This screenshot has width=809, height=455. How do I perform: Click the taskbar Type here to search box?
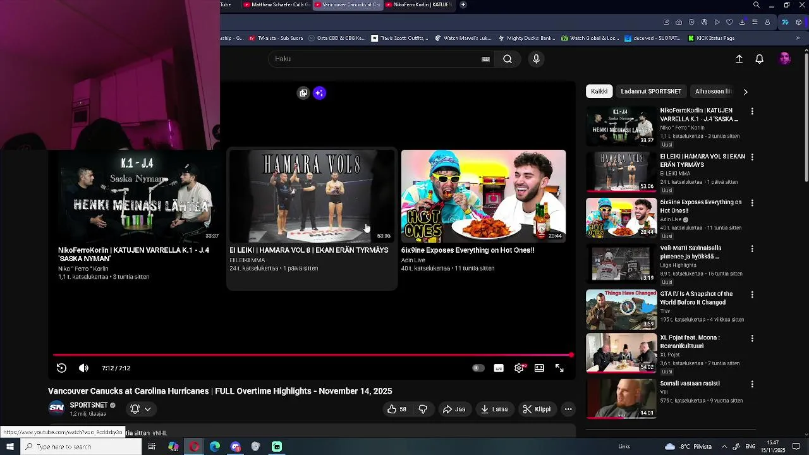click(80, 447)
